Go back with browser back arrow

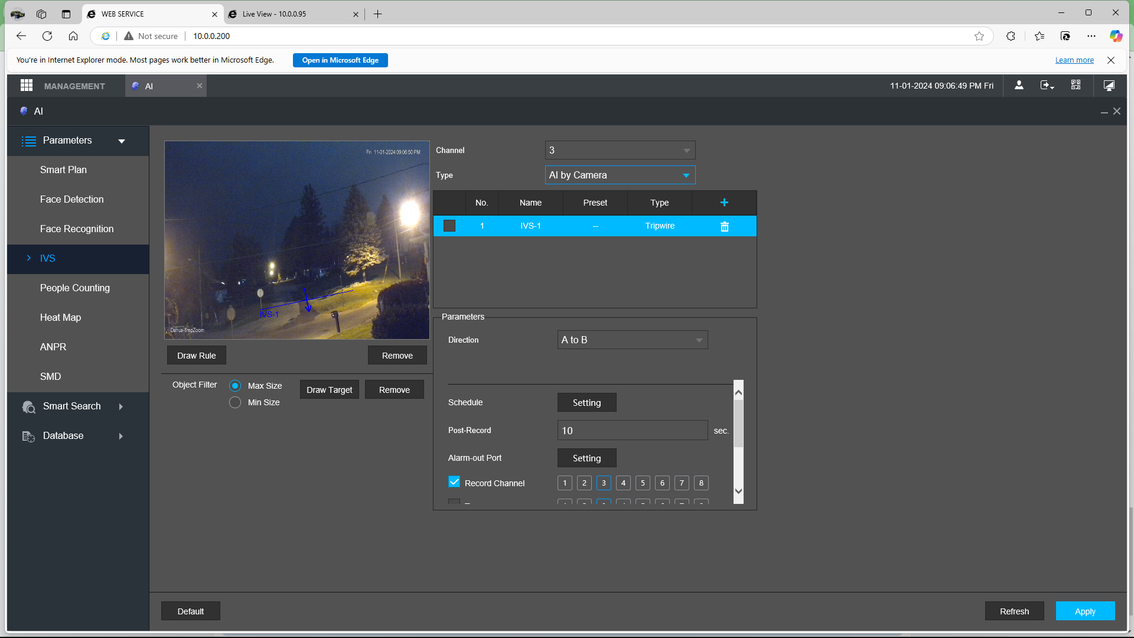pyautogui.click(x=21, y=36)
